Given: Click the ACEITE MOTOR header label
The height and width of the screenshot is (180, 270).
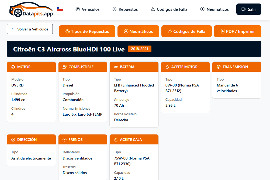Looking at the screenshot, I should click(x=184, y=67).
